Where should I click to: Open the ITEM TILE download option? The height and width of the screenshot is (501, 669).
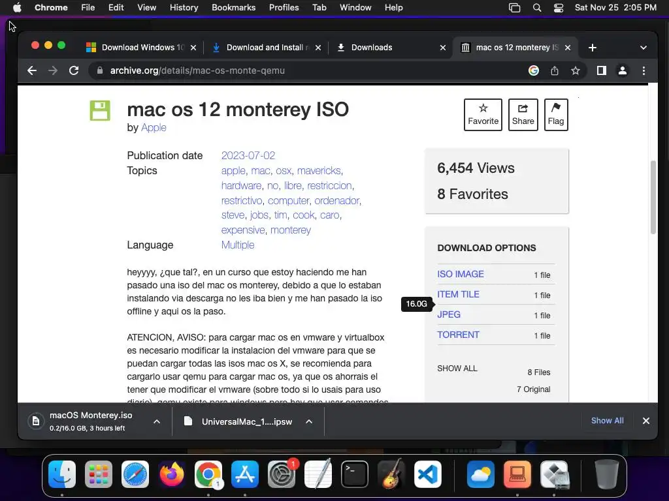(458, 294)
